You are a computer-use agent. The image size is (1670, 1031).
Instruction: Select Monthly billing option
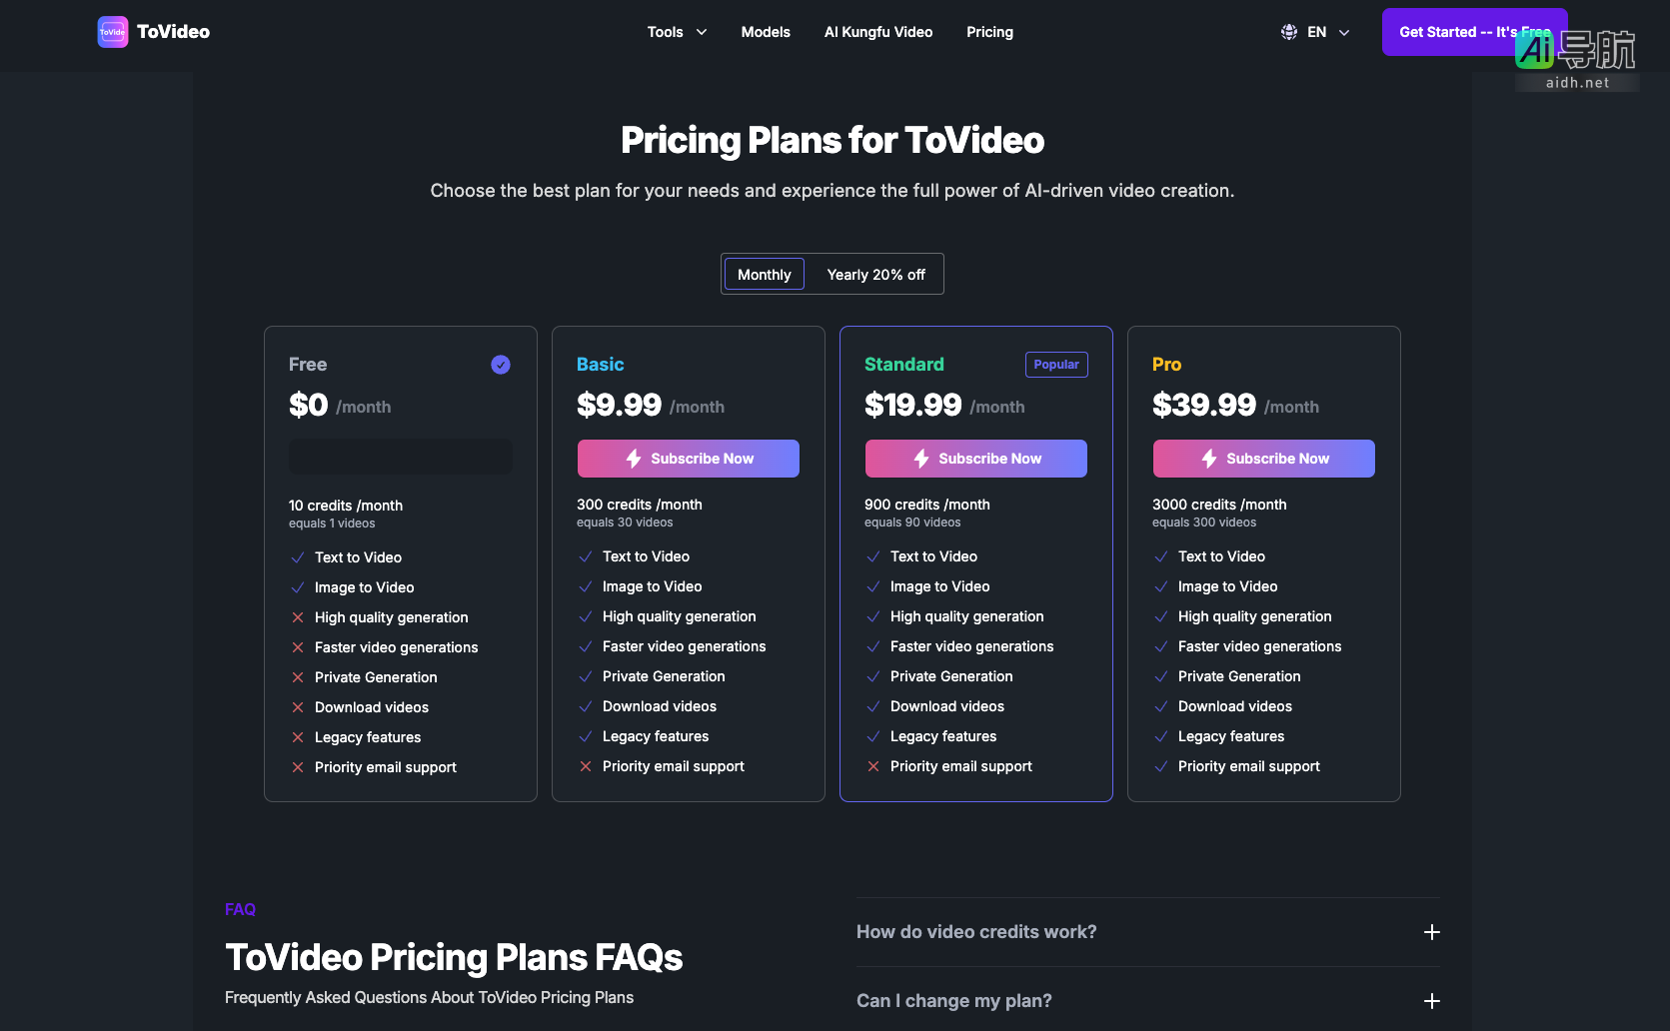pos(764,275)
